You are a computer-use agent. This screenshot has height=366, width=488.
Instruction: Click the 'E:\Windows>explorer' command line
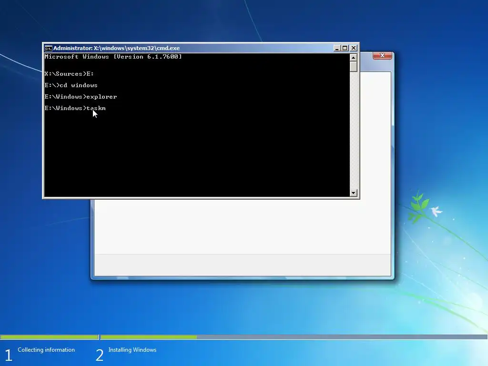click(x=81, y=97)
